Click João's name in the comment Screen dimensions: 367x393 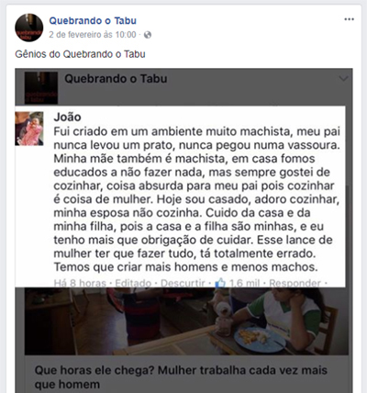[x=67, y=117]
